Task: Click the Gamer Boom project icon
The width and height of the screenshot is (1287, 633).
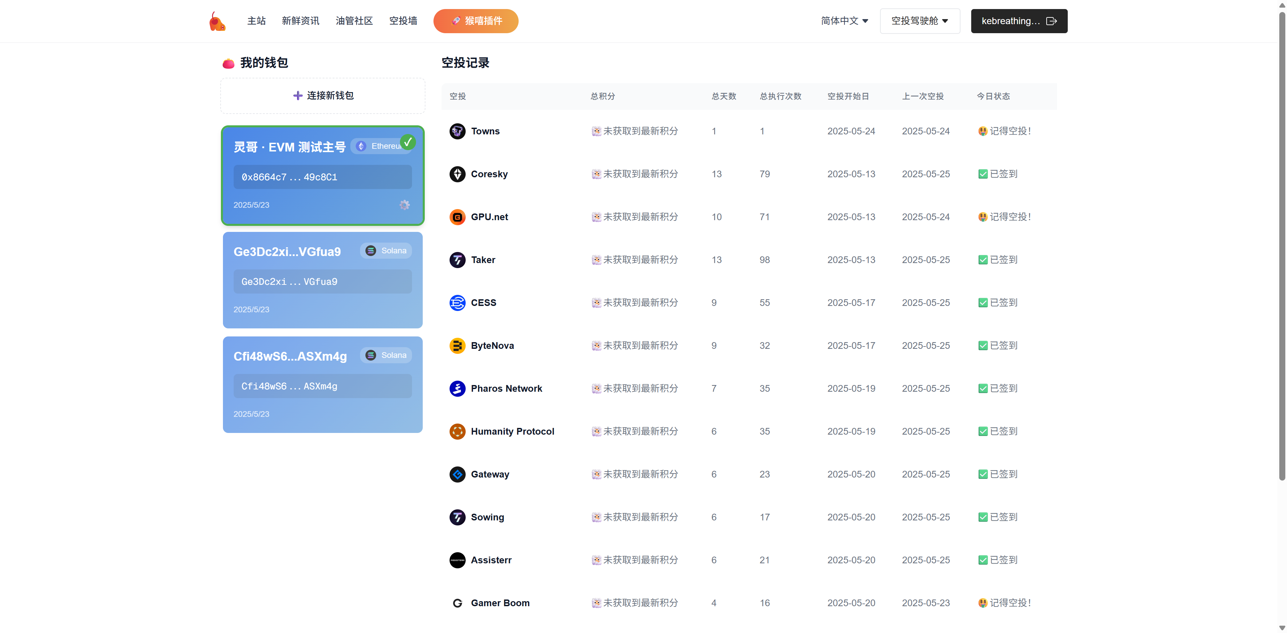Action: click(457, 603)
